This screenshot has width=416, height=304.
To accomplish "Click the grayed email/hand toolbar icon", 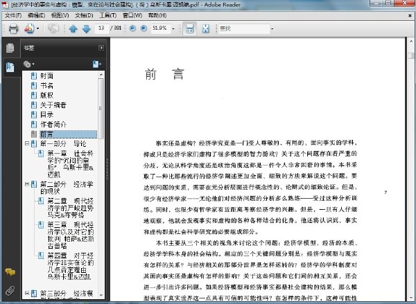I will point(53,28).
